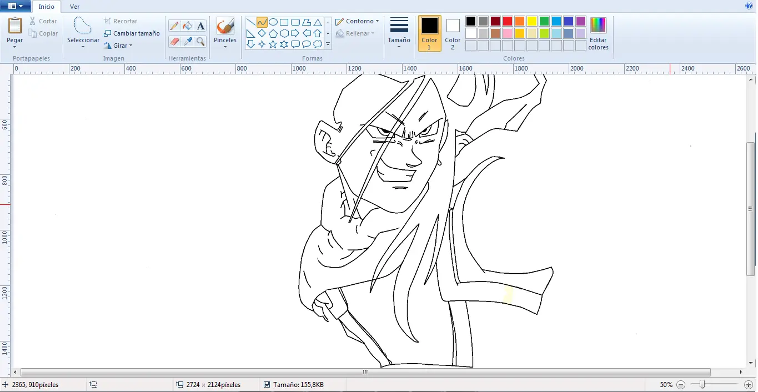
Task: Pick the purple color swatch
Action: click(581, 21)
